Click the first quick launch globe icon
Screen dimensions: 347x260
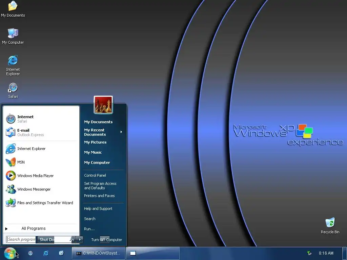(30, 253)
